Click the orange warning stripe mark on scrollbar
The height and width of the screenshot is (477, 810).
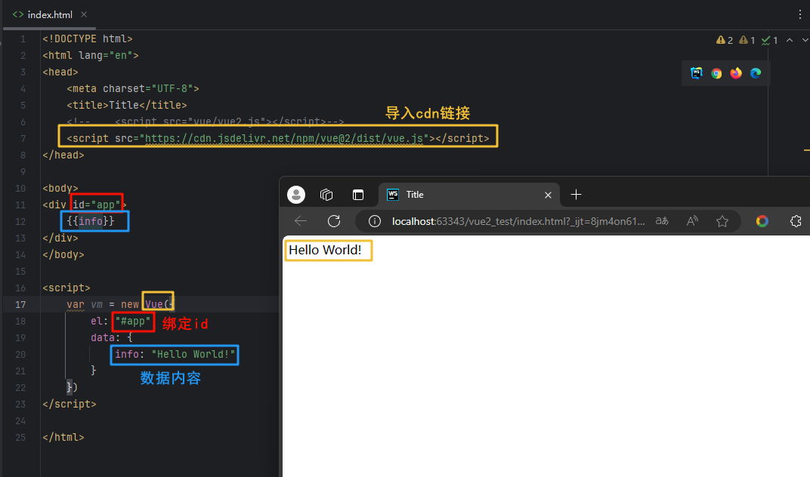806,150
